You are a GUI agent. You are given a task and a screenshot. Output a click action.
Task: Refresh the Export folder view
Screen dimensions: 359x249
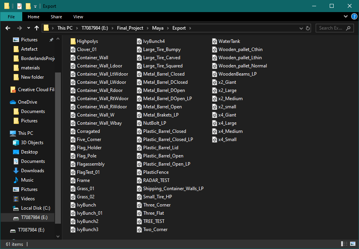click(x=308, y=28)
